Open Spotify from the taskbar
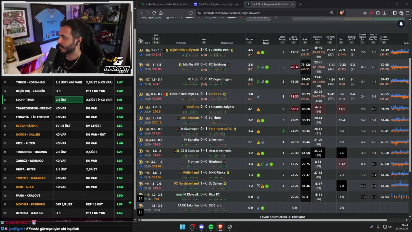The image size is (412, 232). (211, 227)
